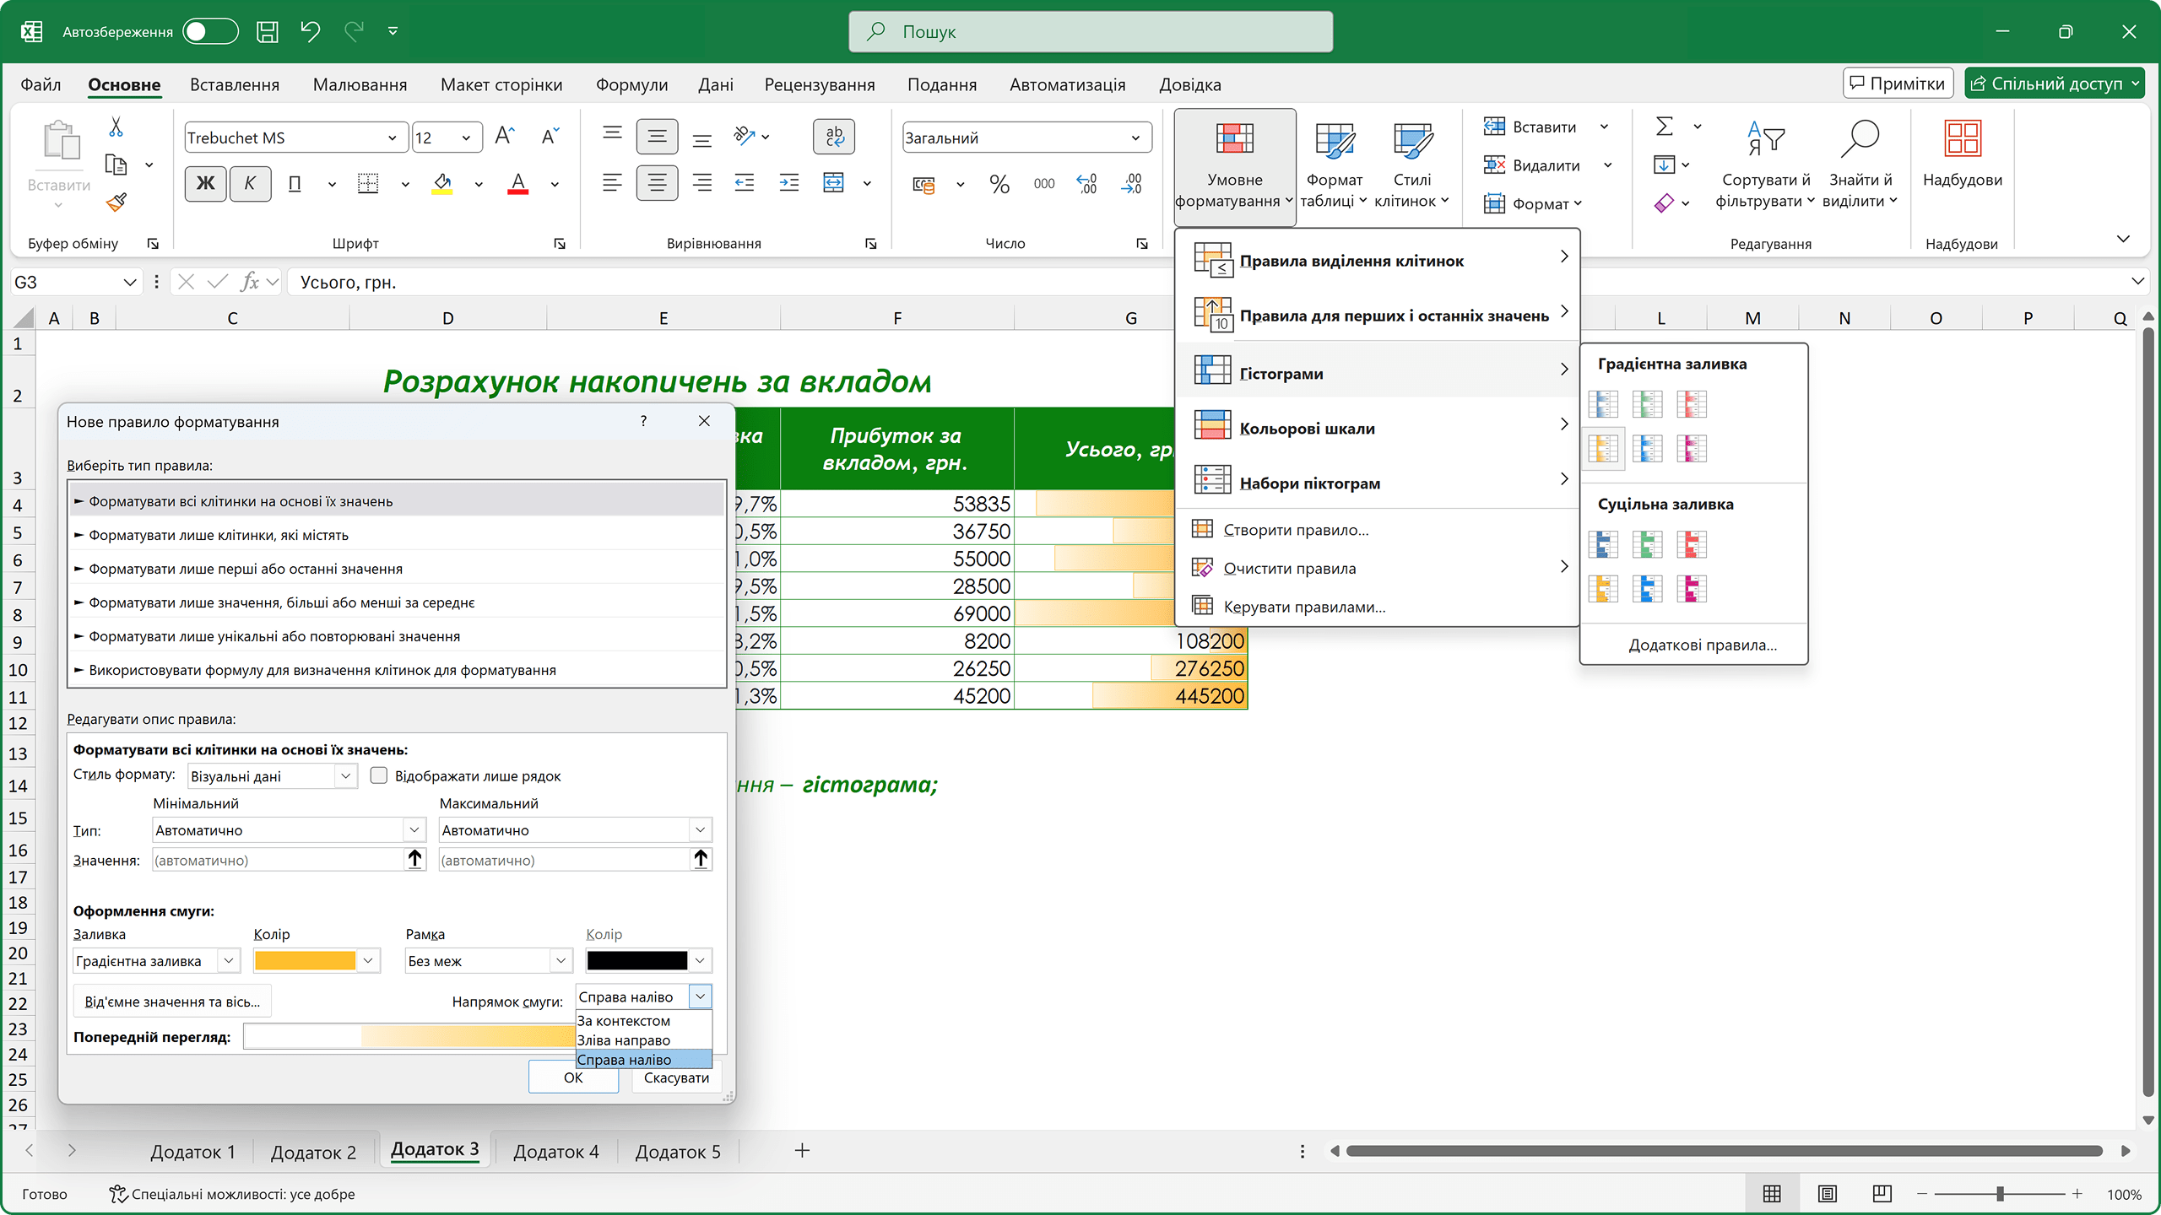
Task: Expand the Стиль формату dropdown
Action: [345, 776]
